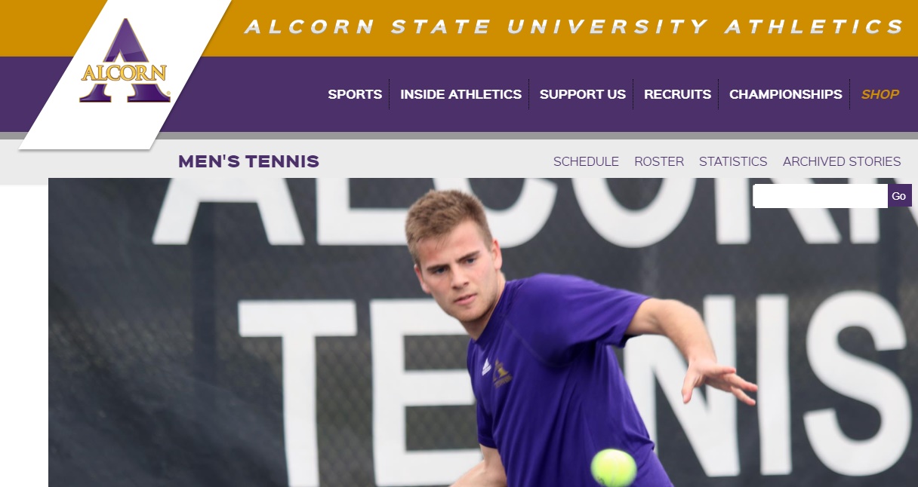Focus the site search text box
The height and width of the screenshot is (487, 918).
[820, 196]
